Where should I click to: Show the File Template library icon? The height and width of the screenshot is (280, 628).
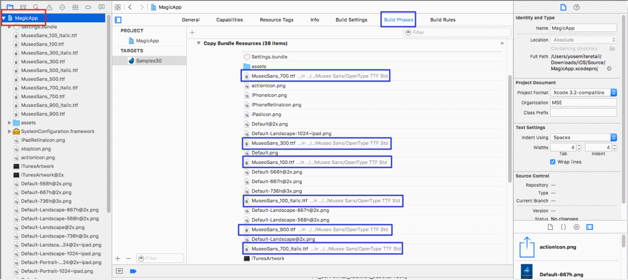tap(550, 227)
